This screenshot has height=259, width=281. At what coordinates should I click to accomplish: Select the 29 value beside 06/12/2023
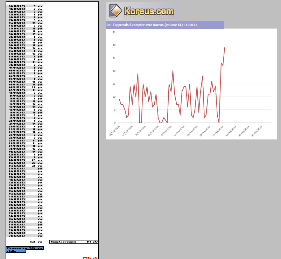pyautogui.click(x=34, y=166)
